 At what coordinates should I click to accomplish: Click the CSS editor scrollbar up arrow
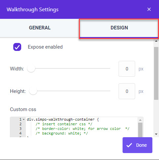(x=140, y=120)
